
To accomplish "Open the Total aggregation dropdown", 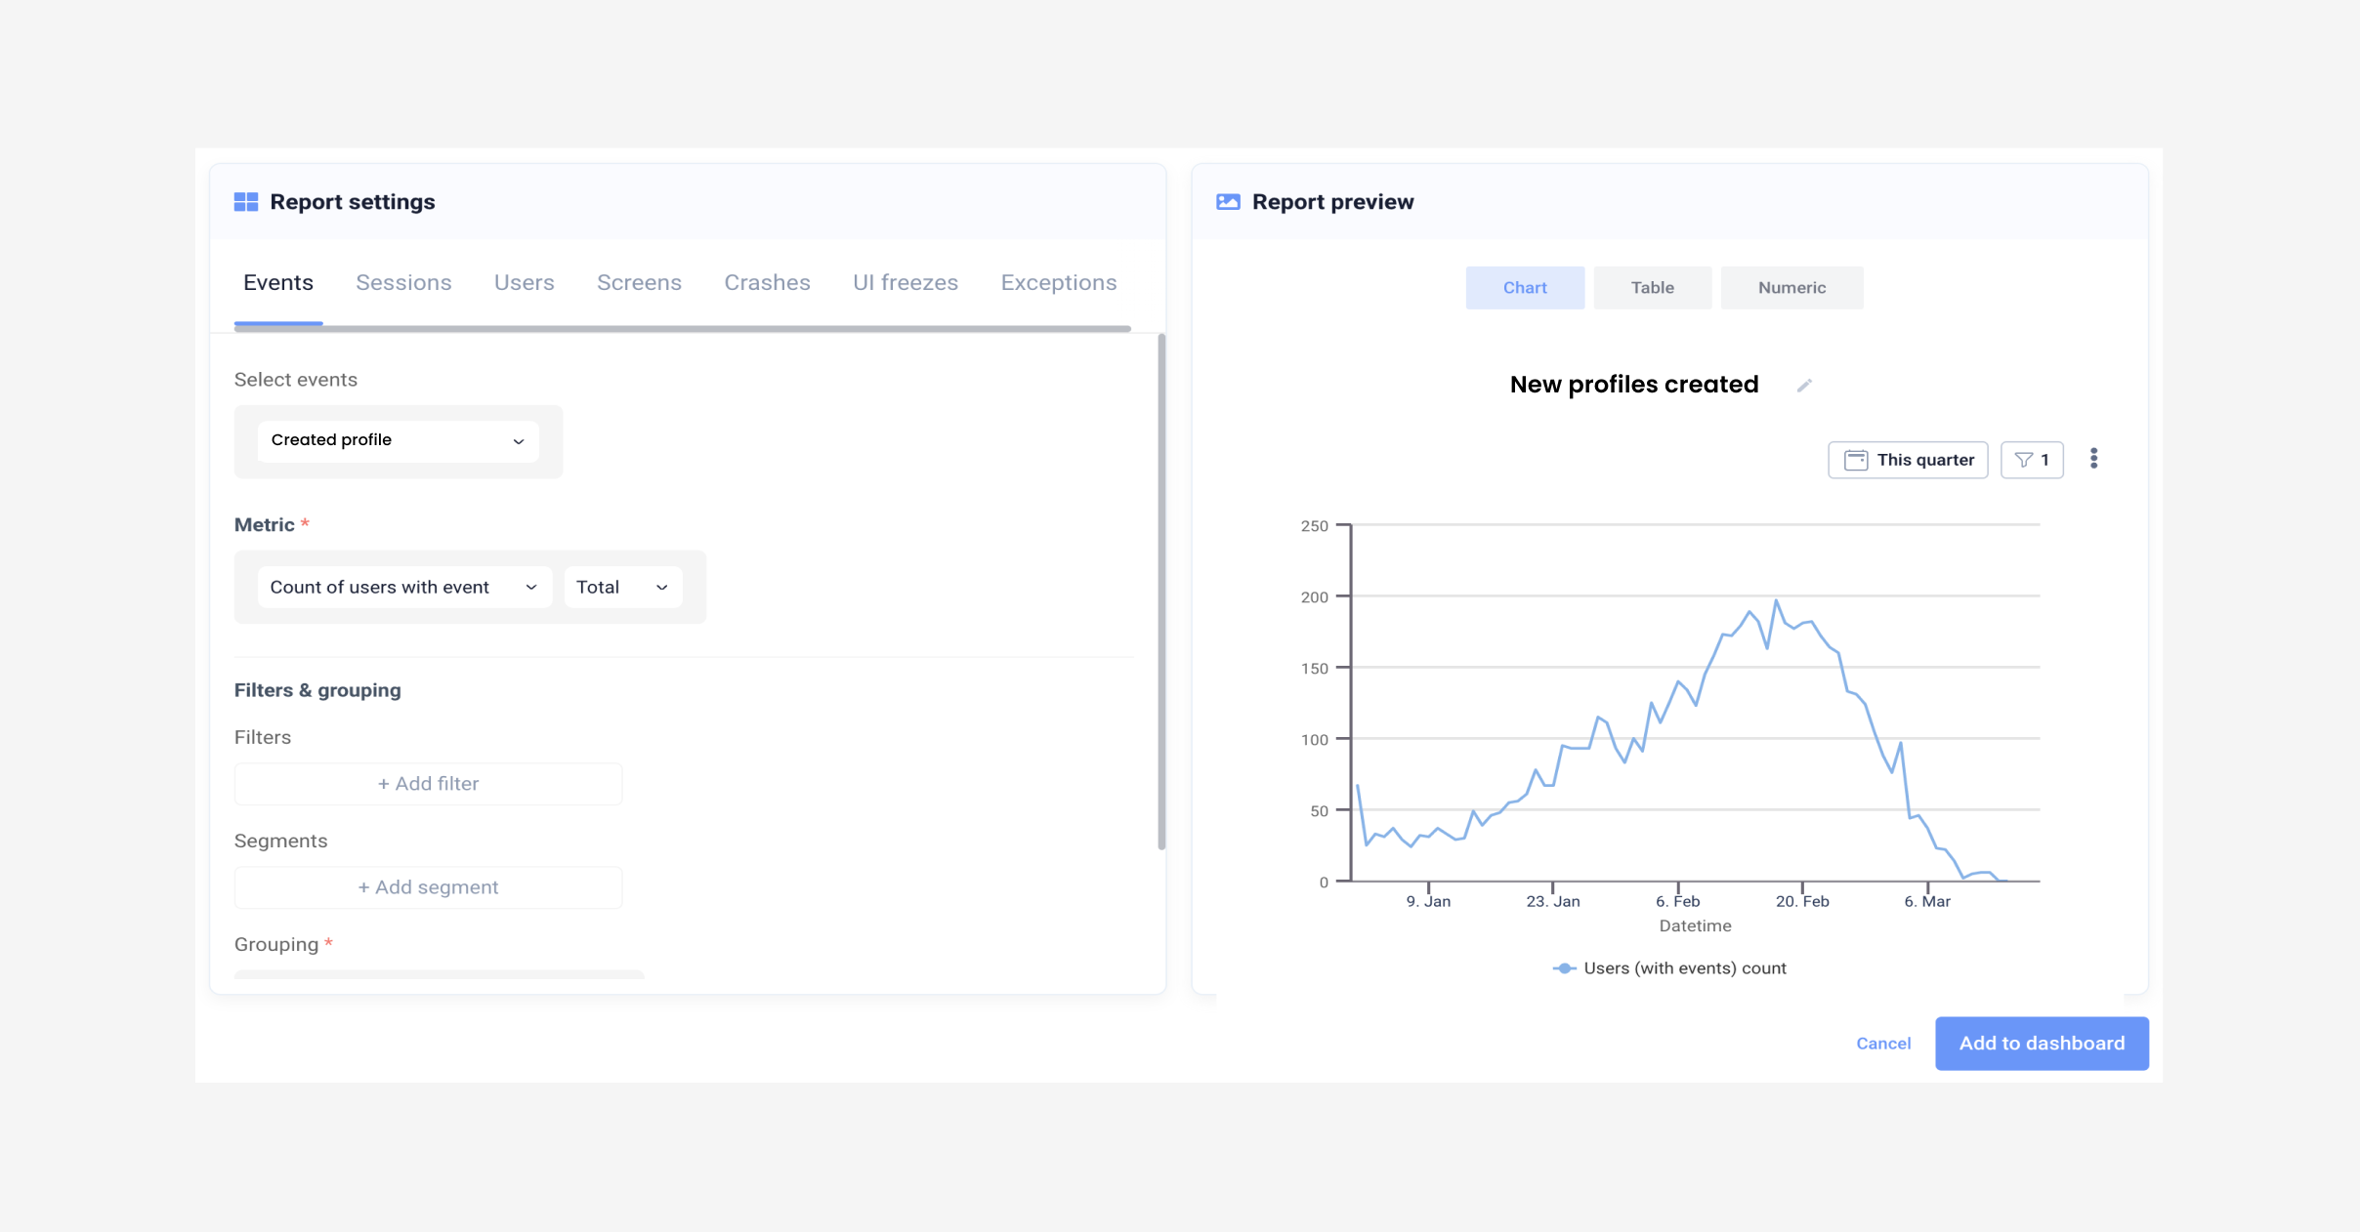I will pyautogui.click(x=622, y=588).
